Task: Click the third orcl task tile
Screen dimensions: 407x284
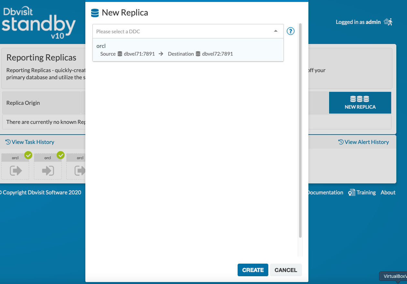Action: pos(76,167)
